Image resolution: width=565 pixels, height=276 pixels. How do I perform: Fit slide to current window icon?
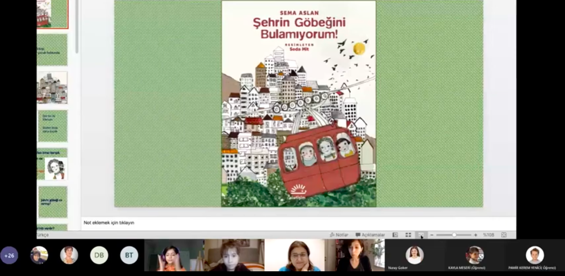tap(504, 235)
